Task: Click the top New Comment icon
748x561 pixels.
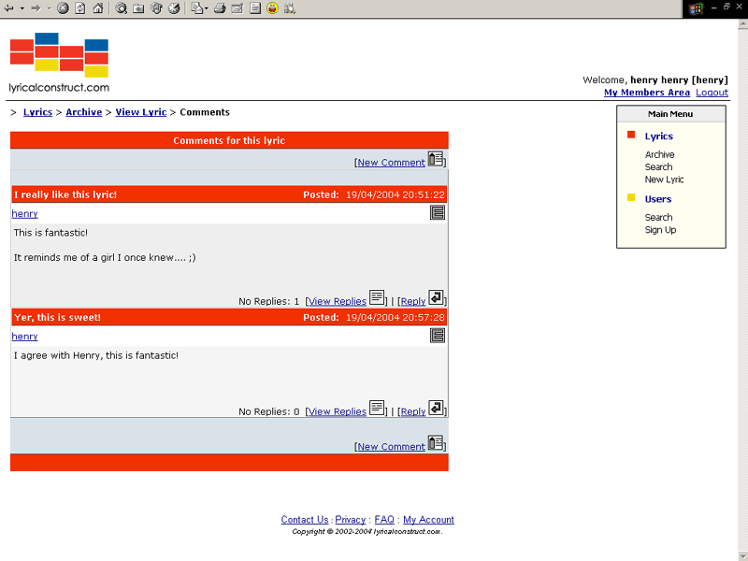Action: [x=436, y=159]
